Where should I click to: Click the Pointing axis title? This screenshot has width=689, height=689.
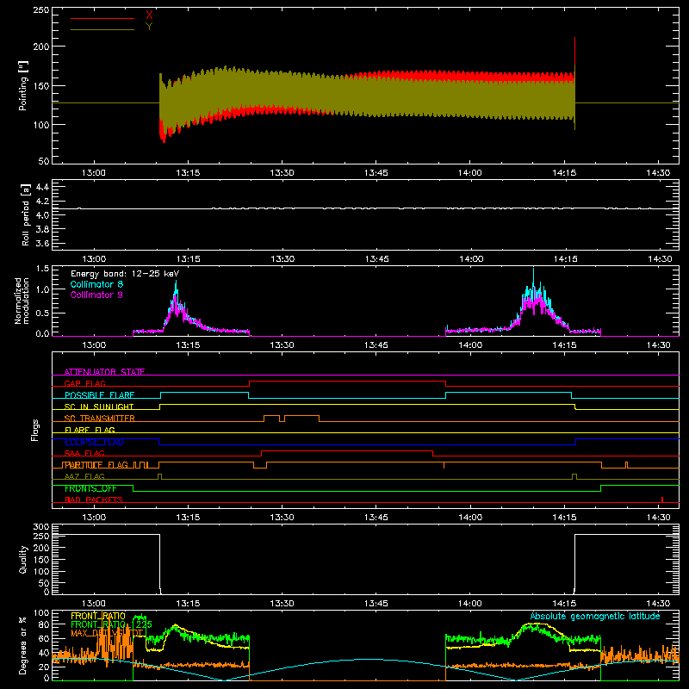coord(23,85)
